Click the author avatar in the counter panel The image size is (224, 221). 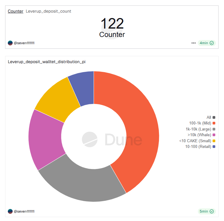pos(10,43)
